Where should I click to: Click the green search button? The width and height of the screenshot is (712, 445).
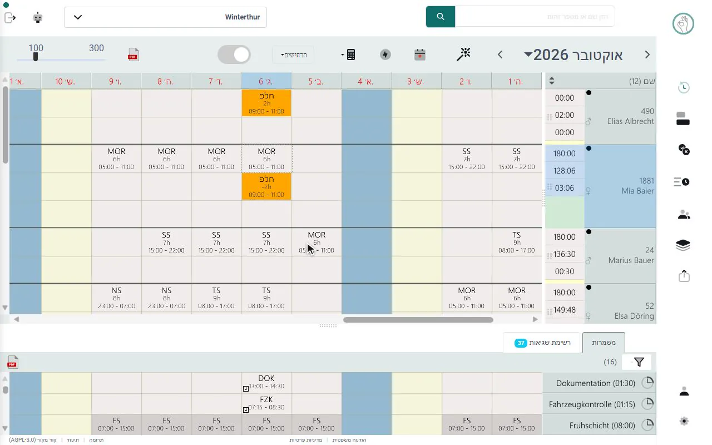[441, 17]
